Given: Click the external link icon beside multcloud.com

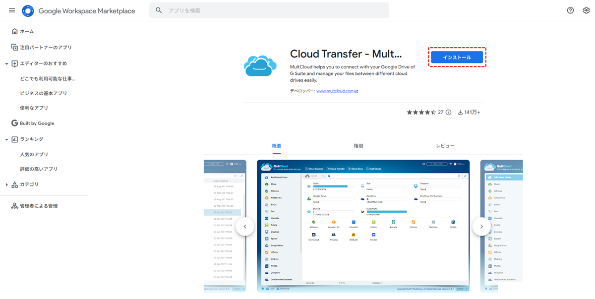Looking at the screenshot, I should (356, 91).
